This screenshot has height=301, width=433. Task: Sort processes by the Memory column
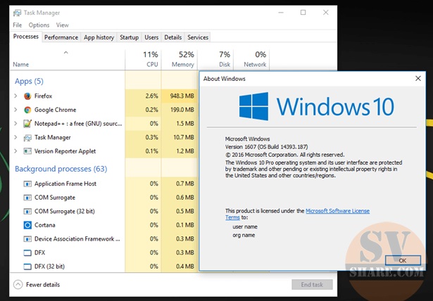(x=180, y=59)
